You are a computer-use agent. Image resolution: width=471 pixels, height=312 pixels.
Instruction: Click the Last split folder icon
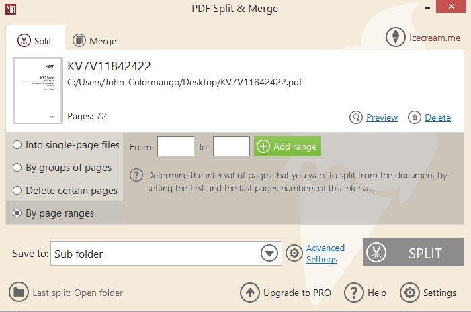(19, 292)
